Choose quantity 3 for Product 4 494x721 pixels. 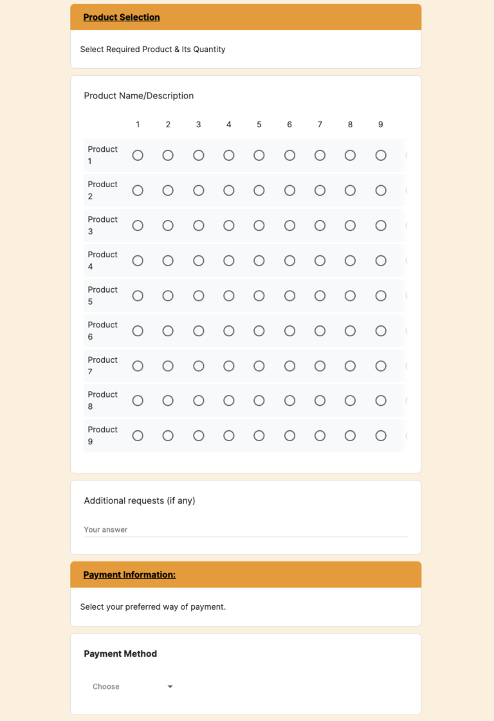[198, 260]
